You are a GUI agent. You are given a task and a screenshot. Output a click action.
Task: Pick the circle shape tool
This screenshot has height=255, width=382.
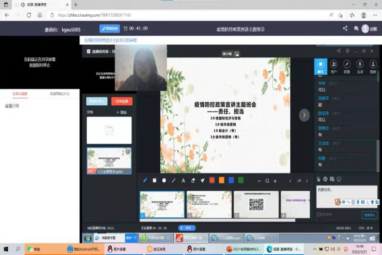(164, 181)
